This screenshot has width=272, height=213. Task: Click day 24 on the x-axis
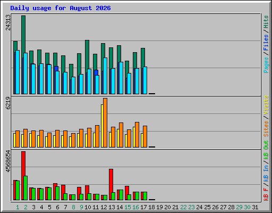click(x=199, y=207)
